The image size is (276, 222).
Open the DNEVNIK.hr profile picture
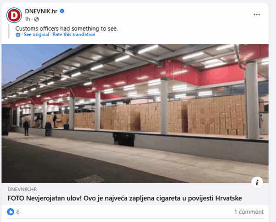click(14, 15)
